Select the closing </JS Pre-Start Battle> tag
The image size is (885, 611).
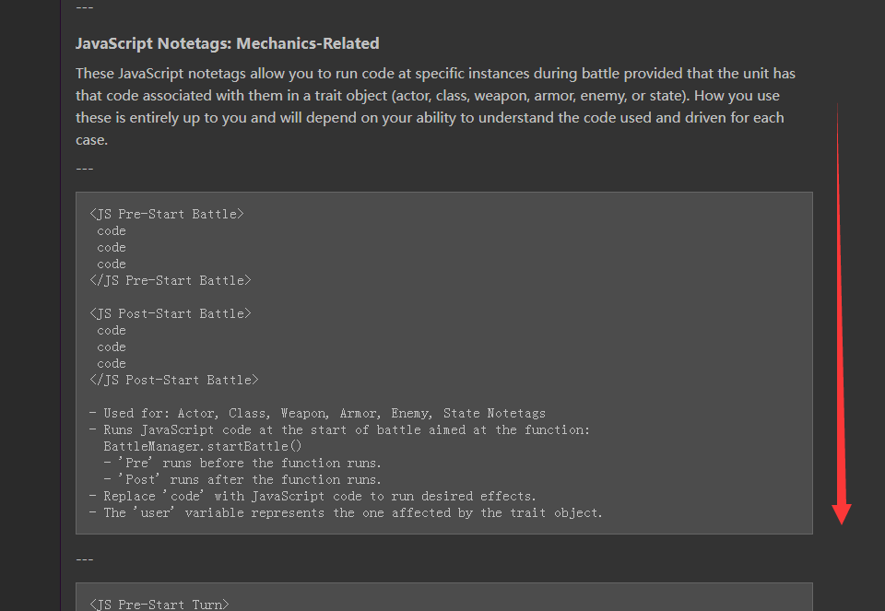pyautogui.click(x=171, y=280)
